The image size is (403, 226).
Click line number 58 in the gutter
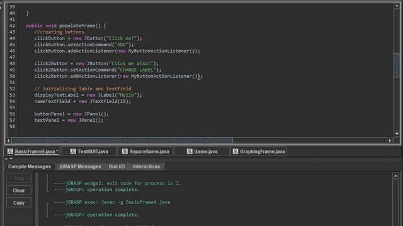[x=12, y=127]
